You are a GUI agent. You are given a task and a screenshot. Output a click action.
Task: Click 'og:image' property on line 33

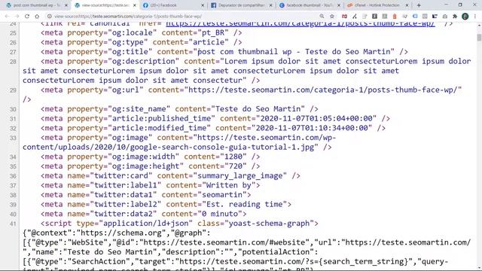(x=130, y=137)
